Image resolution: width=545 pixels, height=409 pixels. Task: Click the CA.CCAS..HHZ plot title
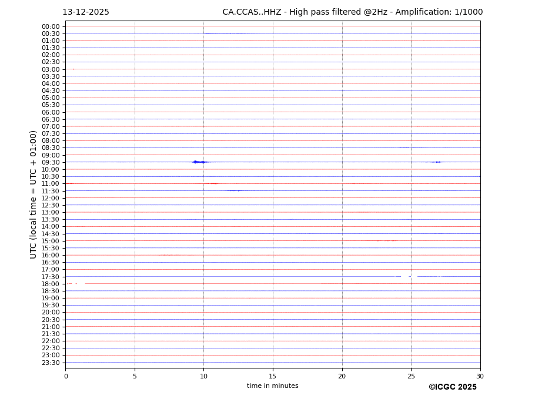(352, 12)
